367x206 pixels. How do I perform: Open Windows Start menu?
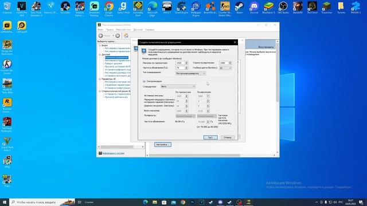coord(5,202)
